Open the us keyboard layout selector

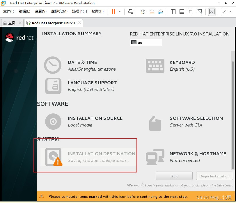click(x=146, y=42)
